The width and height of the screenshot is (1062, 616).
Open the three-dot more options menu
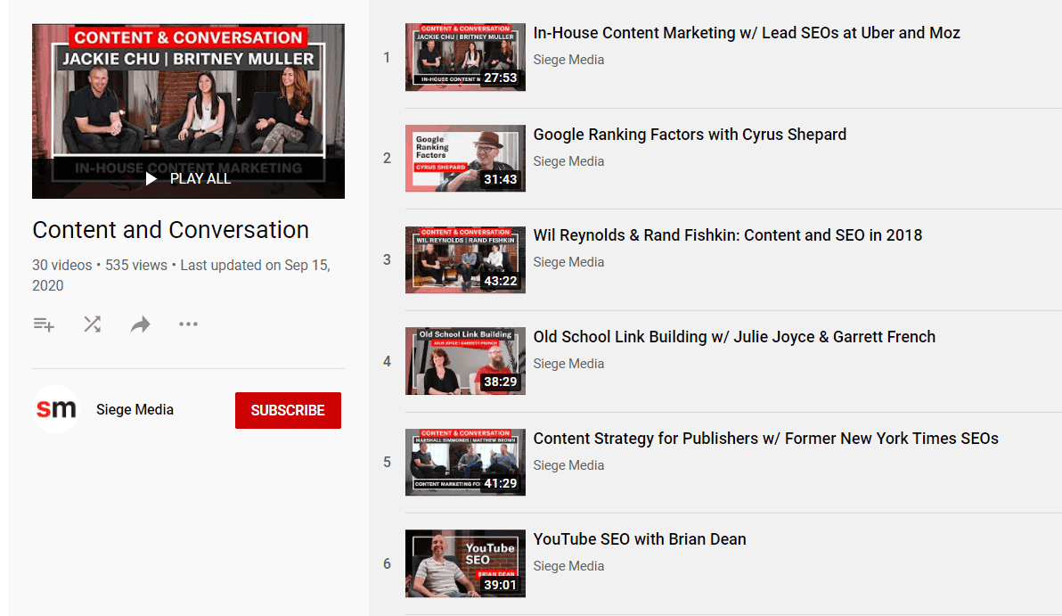188,324
